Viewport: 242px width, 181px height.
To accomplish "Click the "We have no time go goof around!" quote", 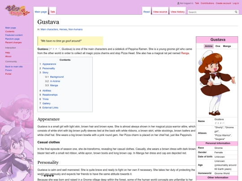I will pyautogui.click(x=61, y=41).
